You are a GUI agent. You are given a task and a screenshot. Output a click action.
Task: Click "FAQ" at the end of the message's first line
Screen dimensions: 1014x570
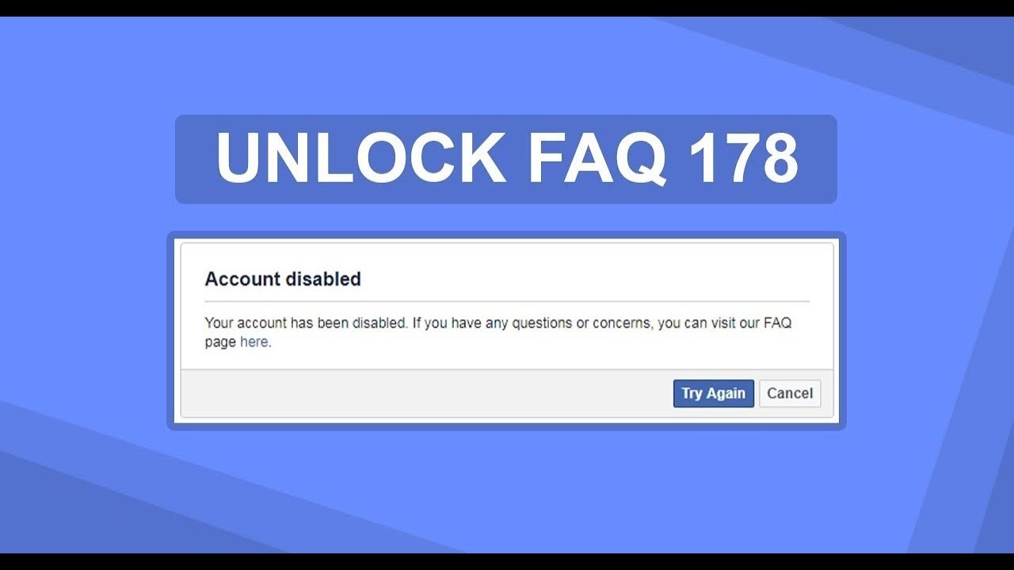tap(776, 324)
